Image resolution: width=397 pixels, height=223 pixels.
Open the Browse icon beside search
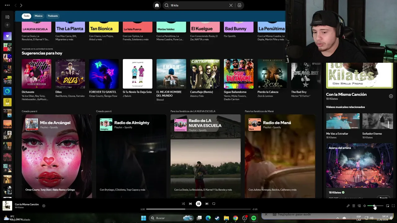(239, 5)
